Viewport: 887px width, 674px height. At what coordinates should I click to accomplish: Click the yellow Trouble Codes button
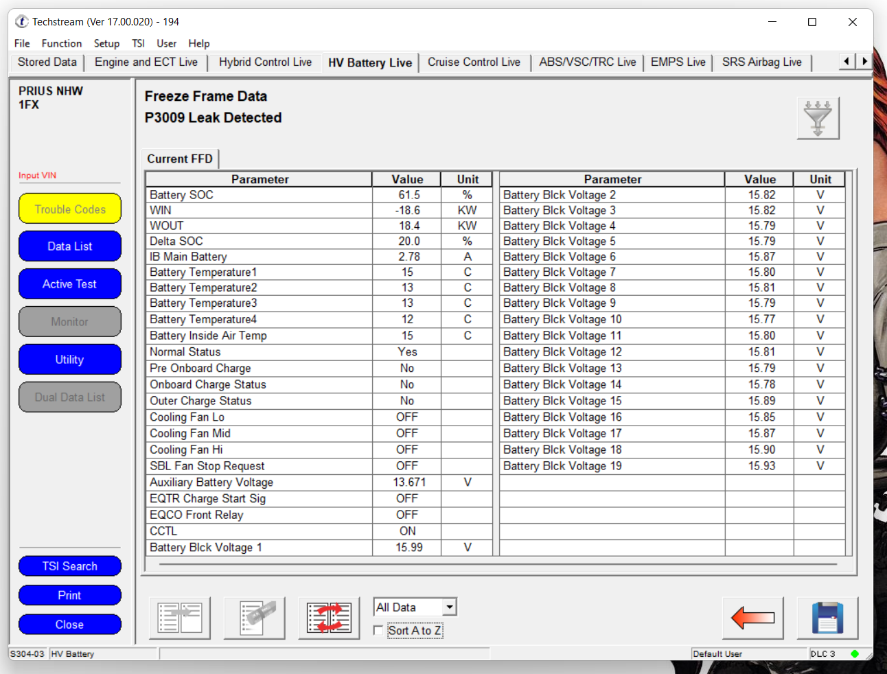[x=70, y=209]
